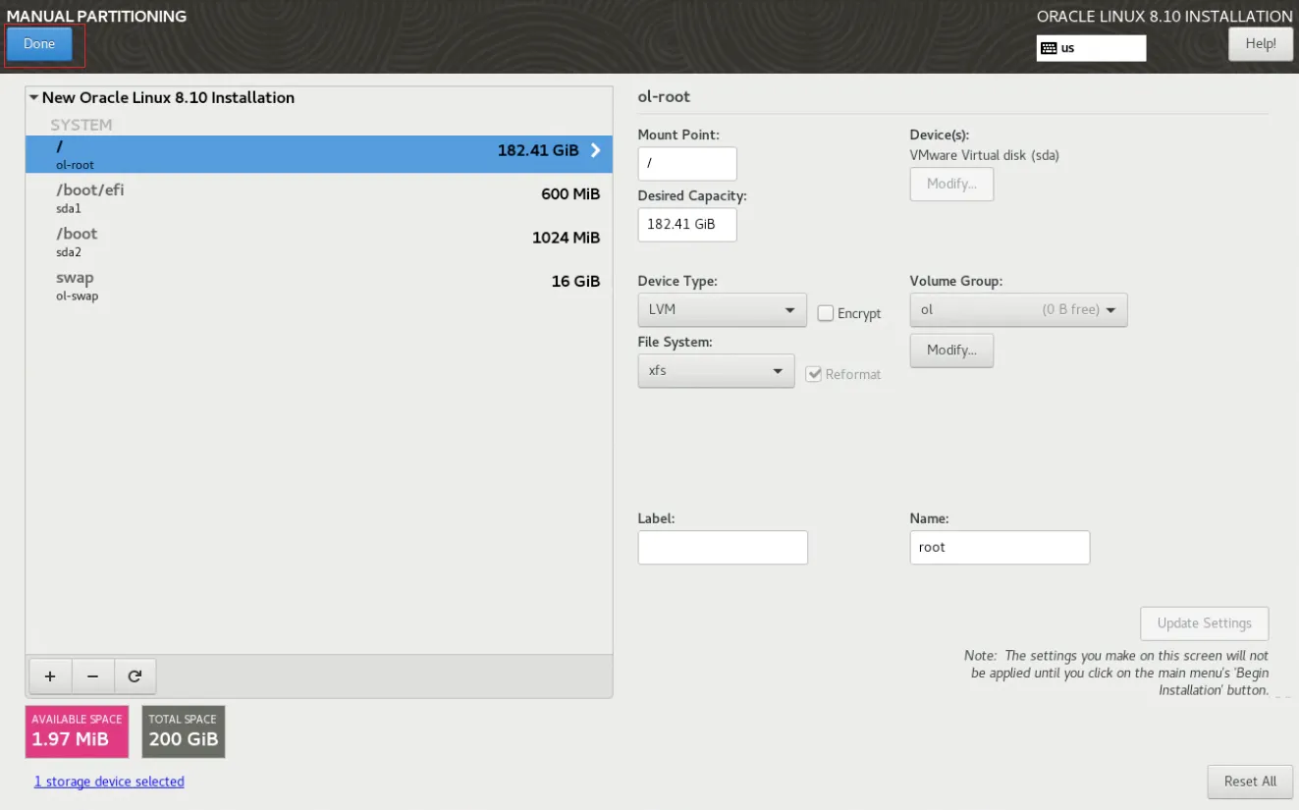Collapse New Oracle Linux 8.10 Installation tree

pos(34,98)
